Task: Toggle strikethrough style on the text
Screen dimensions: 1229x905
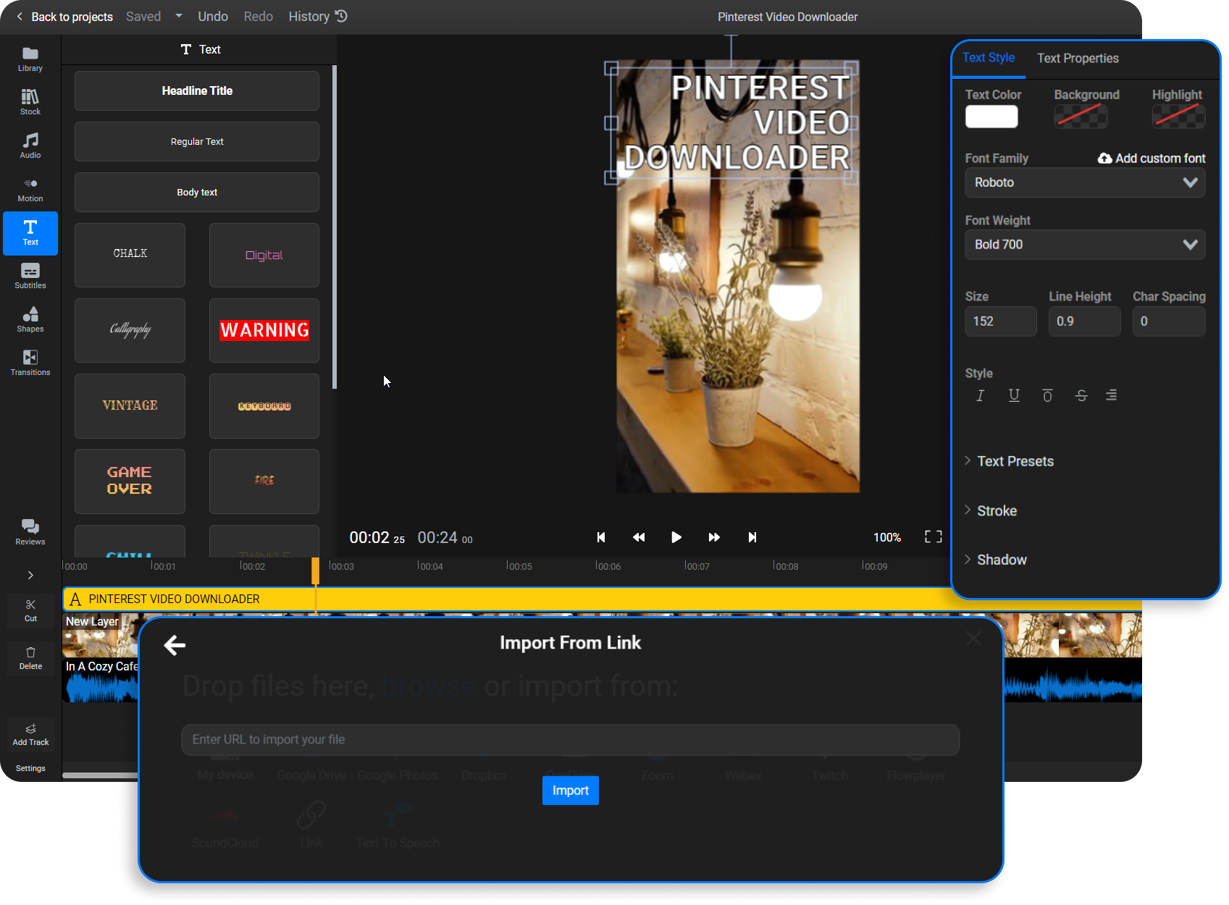Action: [x=1081, y=395]
